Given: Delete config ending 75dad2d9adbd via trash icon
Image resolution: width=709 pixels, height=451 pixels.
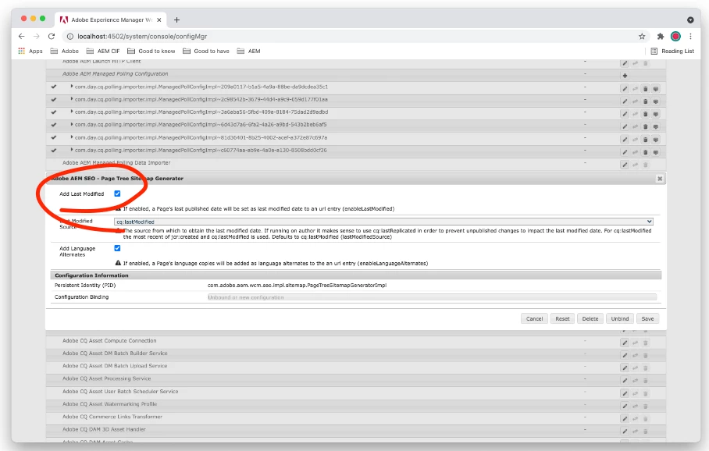Looking at the screenshot, I should tap(646, 115).
